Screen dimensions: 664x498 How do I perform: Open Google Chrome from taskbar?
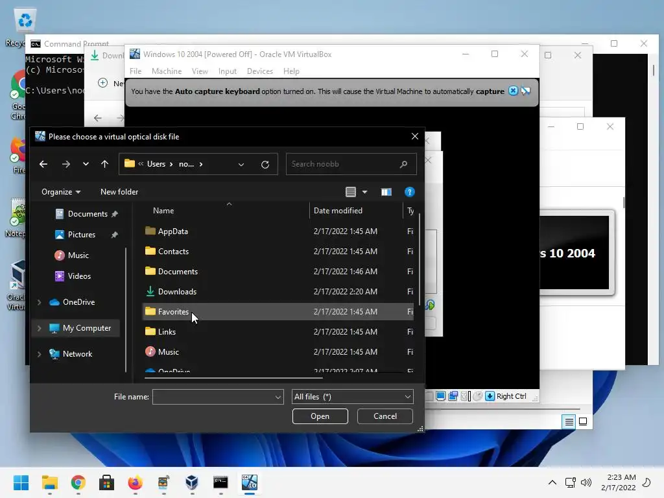coord(78,482)
